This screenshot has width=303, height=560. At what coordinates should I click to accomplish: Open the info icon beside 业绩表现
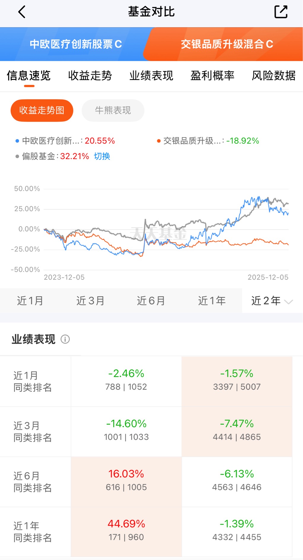[x=65, y=339]
